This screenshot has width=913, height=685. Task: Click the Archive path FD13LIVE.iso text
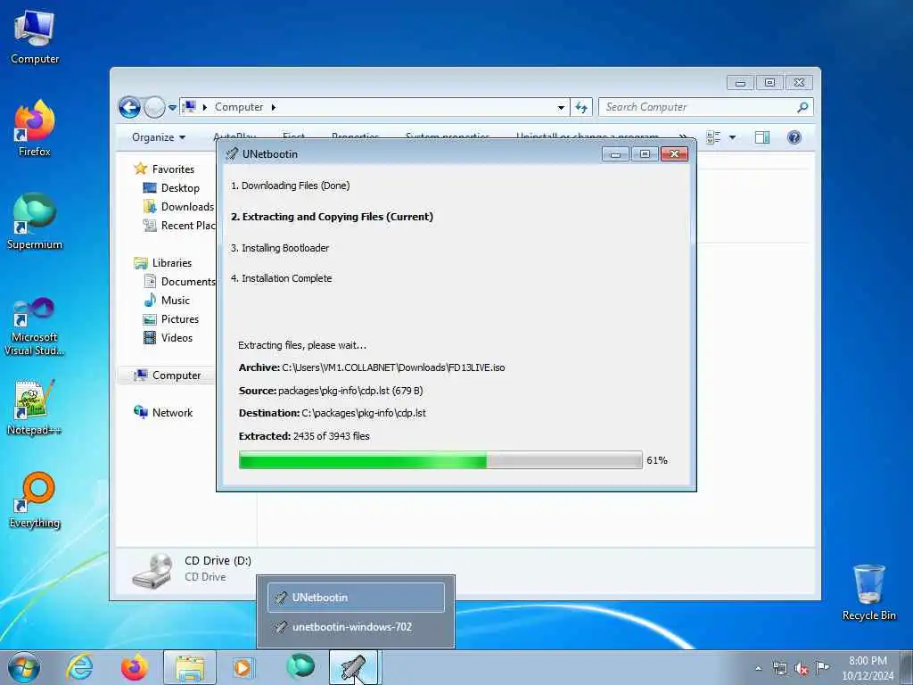372,367
